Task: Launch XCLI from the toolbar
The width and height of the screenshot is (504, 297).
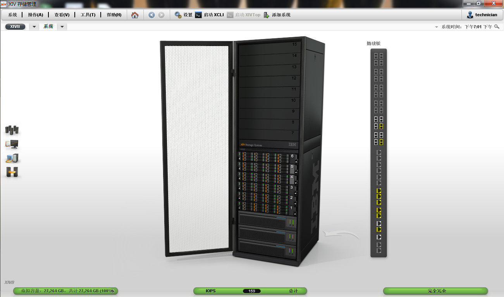Action: tap(210, 15)
